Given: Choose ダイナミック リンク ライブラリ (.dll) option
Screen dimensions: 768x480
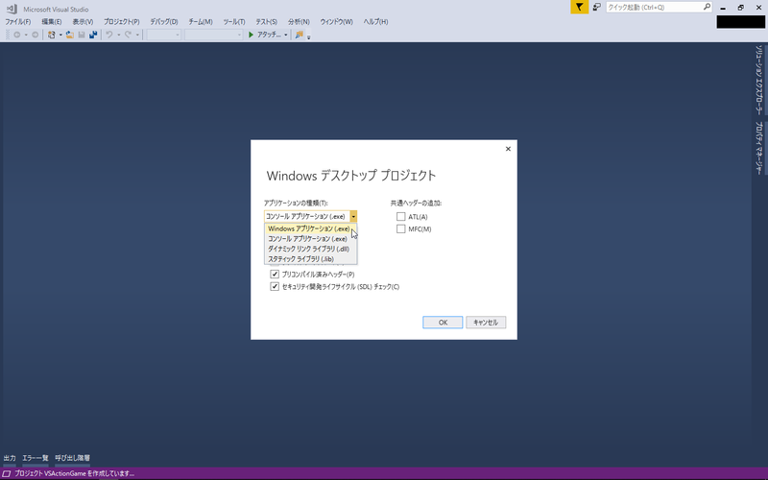Looking at the screenshot, I should [310, 249].
